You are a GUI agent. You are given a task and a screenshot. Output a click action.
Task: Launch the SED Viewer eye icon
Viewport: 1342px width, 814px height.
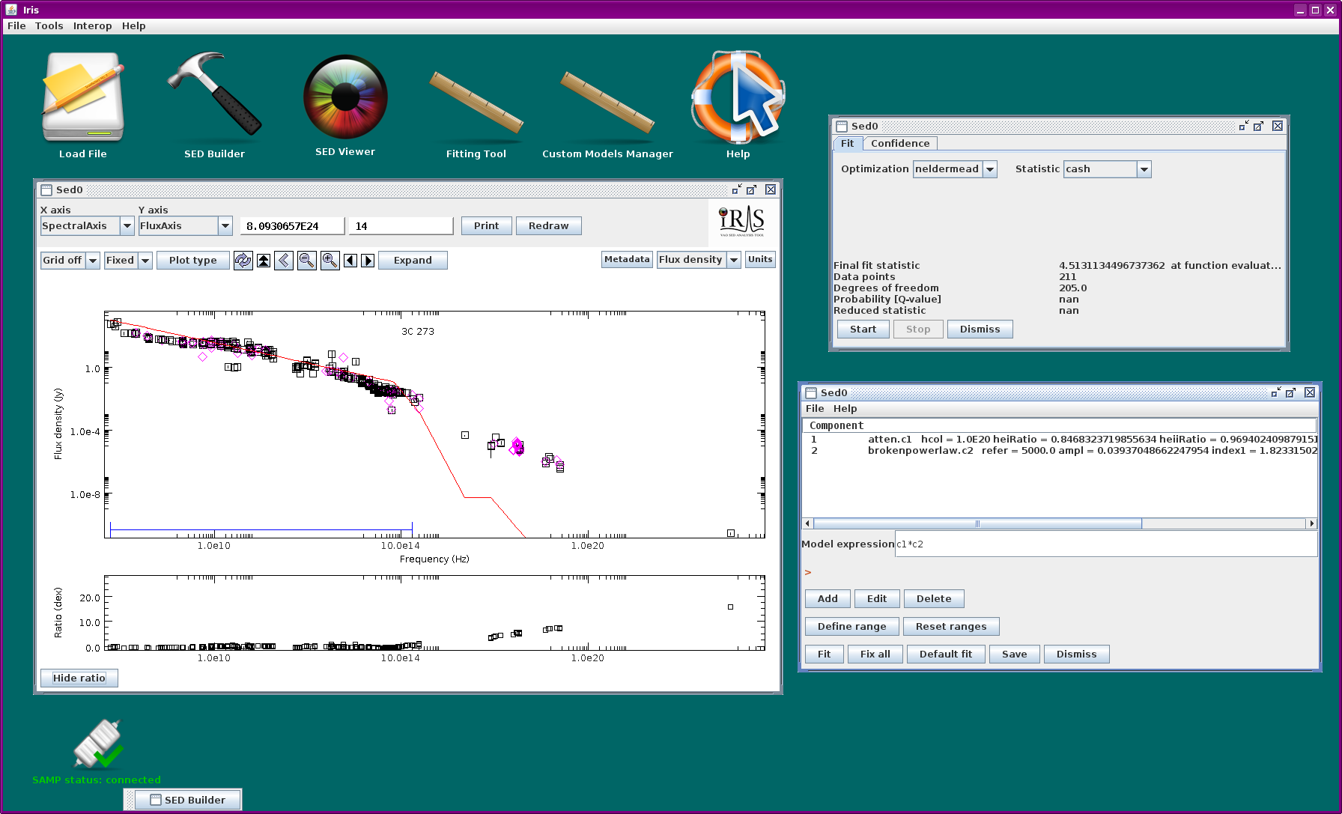345,97
